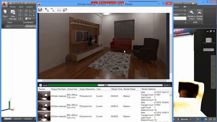
Task: Zoom in on the render with plus magnifier
Action: pos(47,10)
